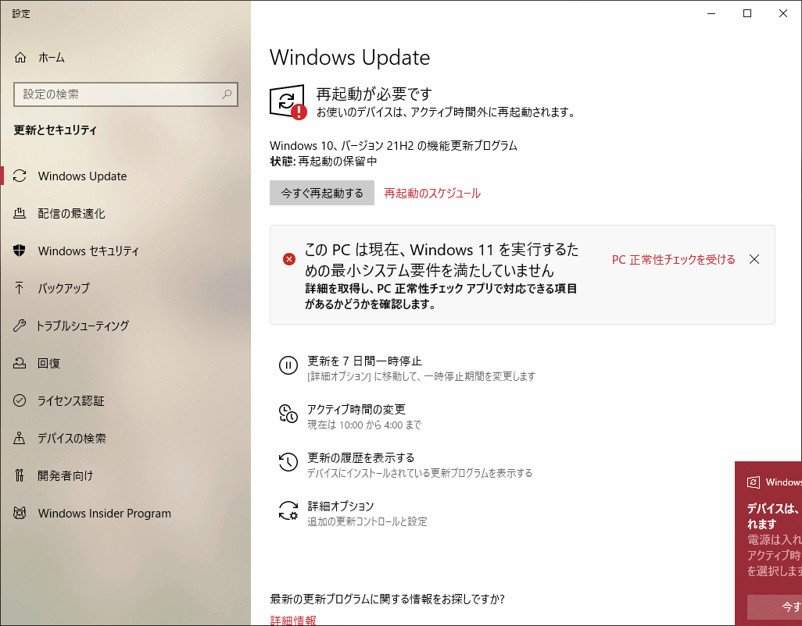The image size is (802, 626).
Task: Click the gear-sync icon for 詳細オプション
Action: (x=288, y=510)
